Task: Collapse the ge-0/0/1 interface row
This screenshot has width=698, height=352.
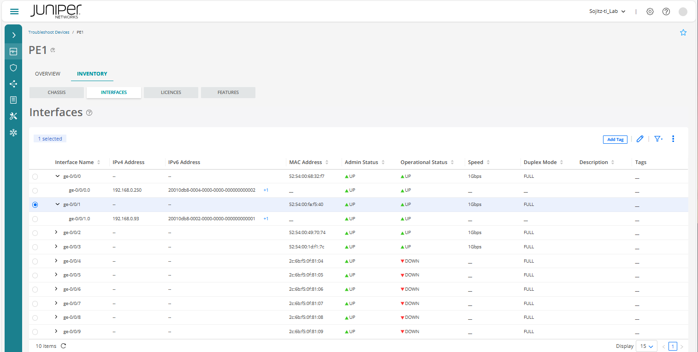Action: (x=57, y=205)
